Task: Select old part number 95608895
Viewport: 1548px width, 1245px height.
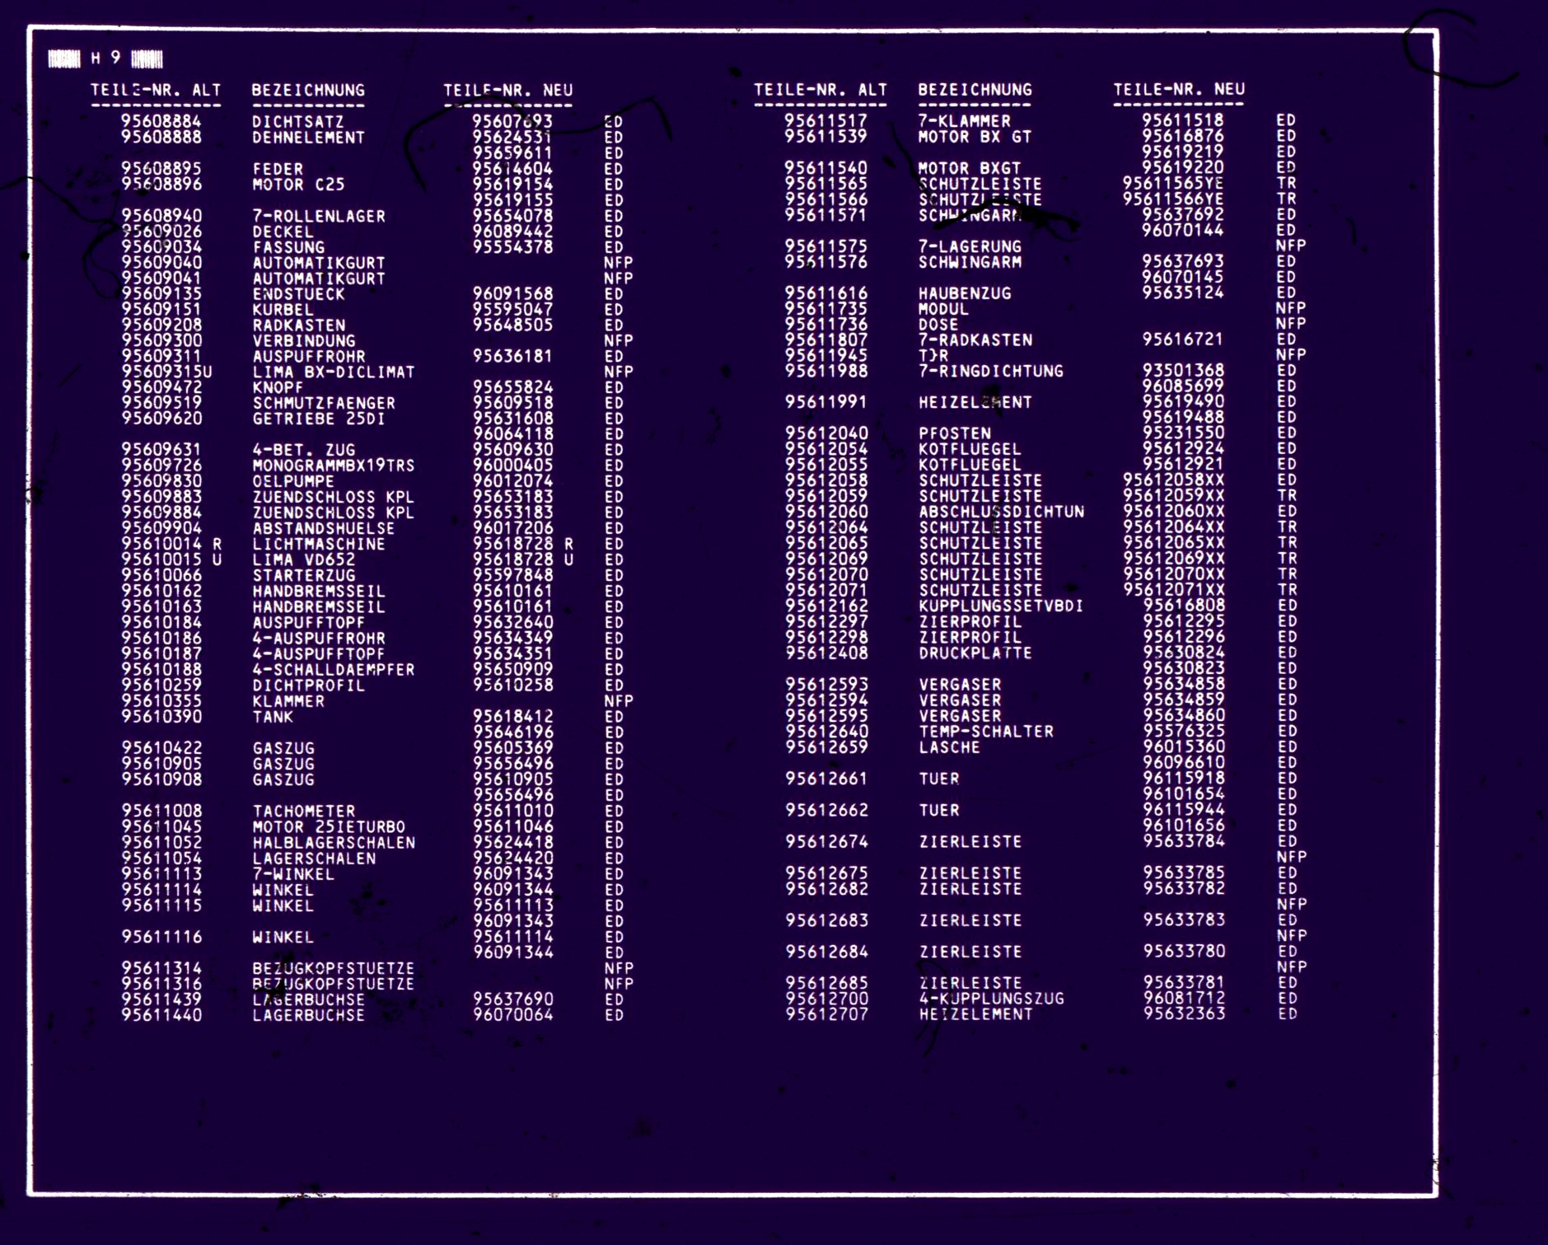Action: tap(161, 168)
